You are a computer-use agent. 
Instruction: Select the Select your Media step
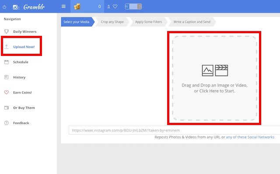click(78, 22)
